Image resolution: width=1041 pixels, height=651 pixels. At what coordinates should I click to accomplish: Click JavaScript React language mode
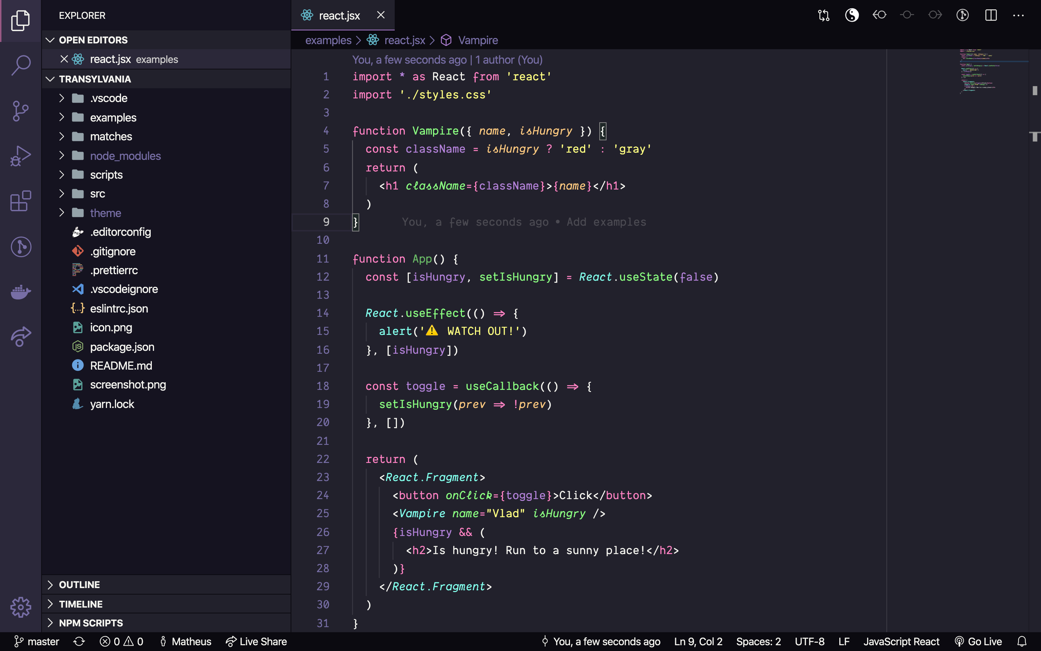coord(901,642)
